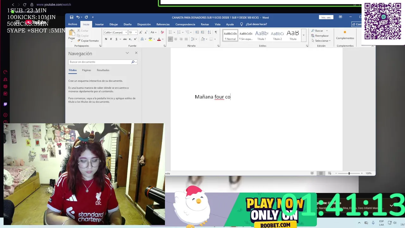Click Buscar in Edición group
The height and width of the screenshot is (228, 405).
pos(317,31)
